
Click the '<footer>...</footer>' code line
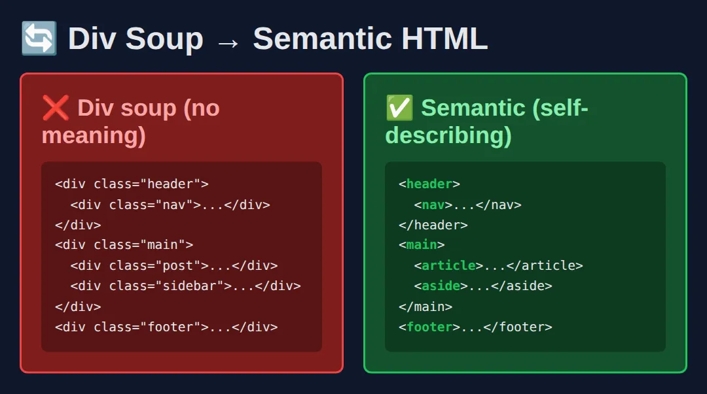[x=475, y=327]
